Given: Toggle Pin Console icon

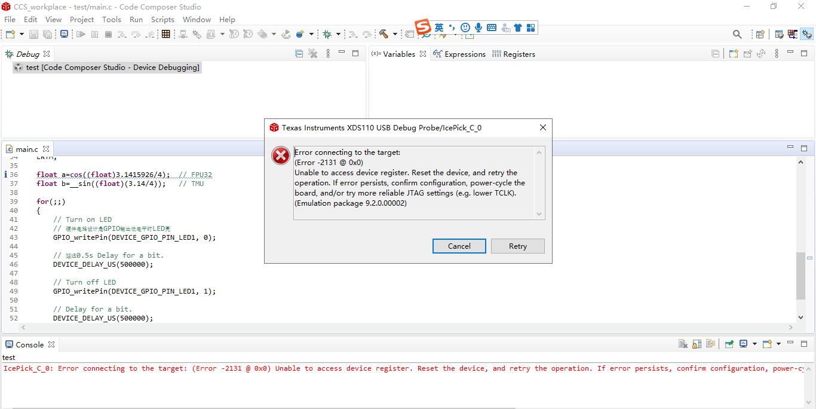Looking at the screenshot, I should pos(729,344).
